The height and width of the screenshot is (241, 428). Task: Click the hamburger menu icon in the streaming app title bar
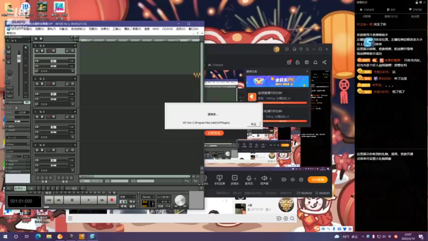[307, 49]
